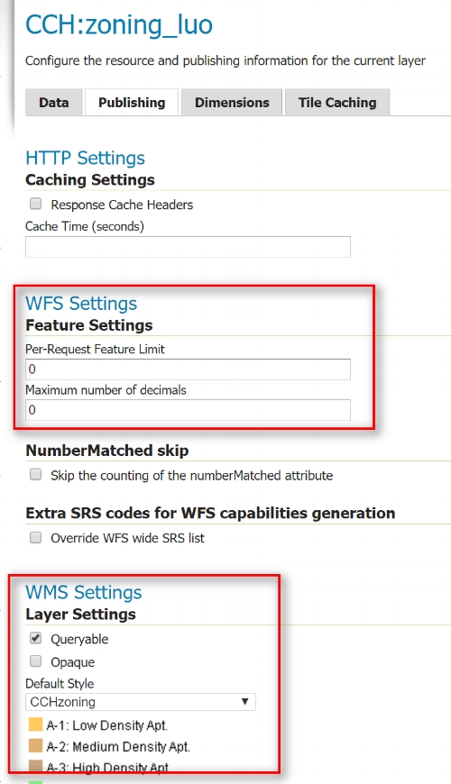Click the WFS Settings heading
This screenshot has height=784, width=451.
pyautogui.click(x=81, y=303)
